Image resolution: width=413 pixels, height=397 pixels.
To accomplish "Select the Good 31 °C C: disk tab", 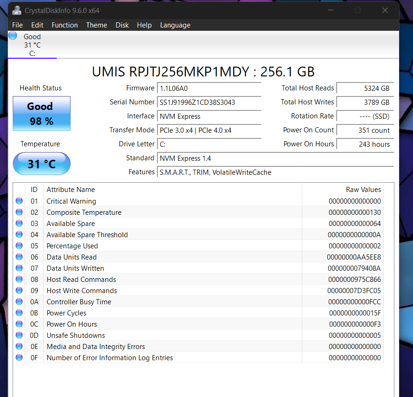I will 32,45.
